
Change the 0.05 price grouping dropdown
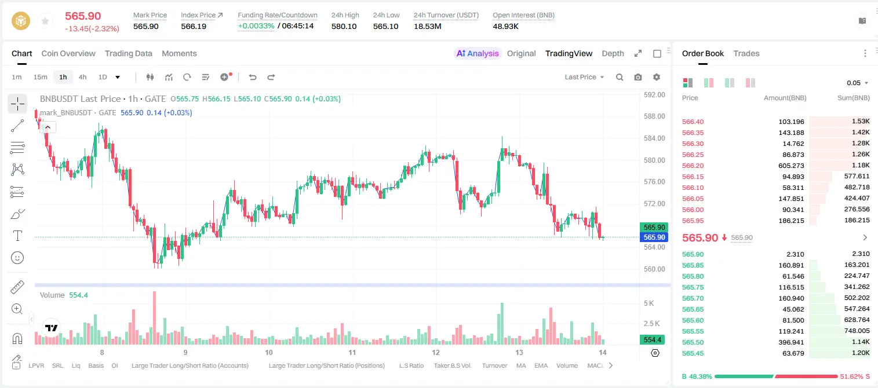click(x=858, y=83)
